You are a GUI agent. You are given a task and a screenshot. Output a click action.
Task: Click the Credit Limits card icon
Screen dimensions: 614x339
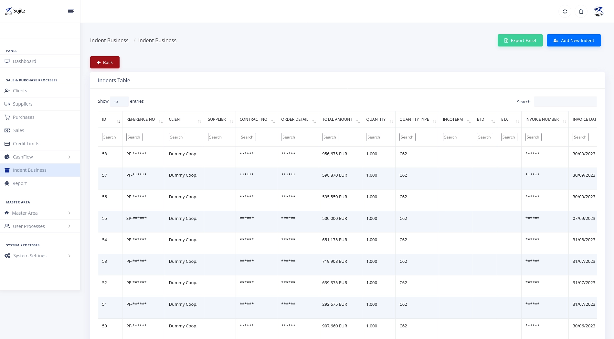coord(7,144)
